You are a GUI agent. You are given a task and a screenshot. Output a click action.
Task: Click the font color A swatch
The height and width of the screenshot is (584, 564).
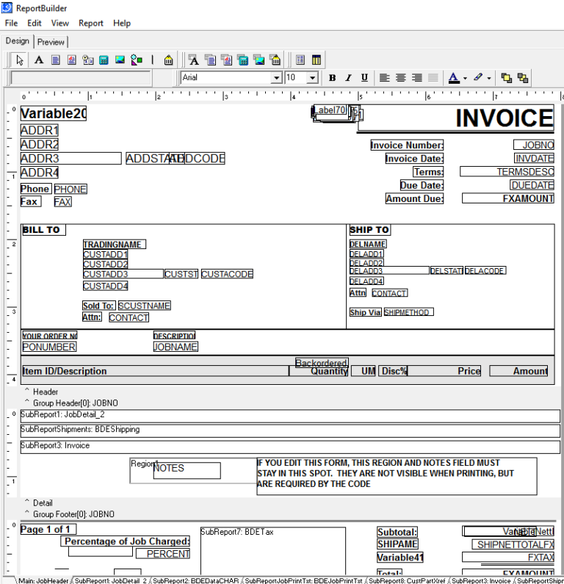point(454,78)
